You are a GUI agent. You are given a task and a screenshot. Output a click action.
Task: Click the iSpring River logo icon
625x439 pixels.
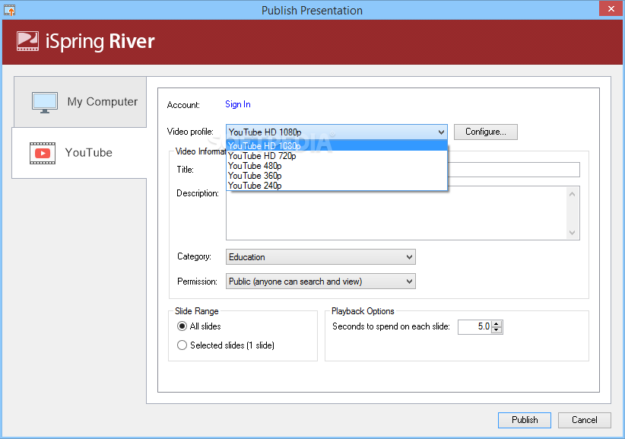pos(27,41)
